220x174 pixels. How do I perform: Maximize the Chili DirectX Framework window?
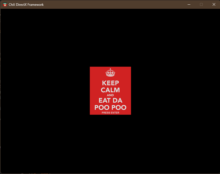[201, 4]
